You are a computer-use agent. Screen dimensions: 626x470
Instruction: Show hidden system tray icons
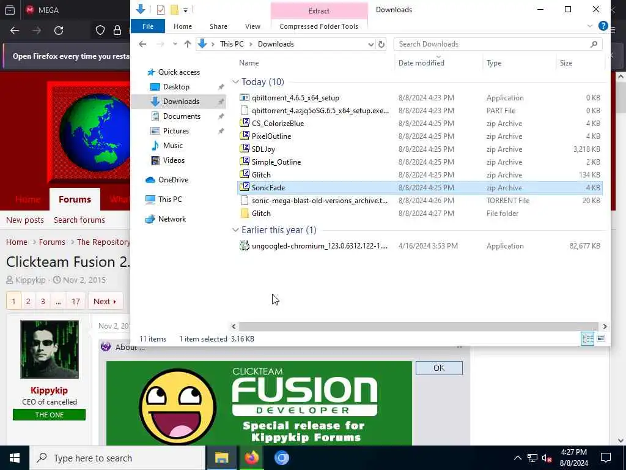pyautogui.click(x=517, y=458)
